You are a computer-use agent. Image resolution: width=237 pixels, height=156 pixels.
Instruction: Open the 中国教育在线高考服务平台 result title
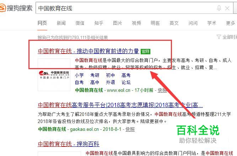(x=120, y=105)
